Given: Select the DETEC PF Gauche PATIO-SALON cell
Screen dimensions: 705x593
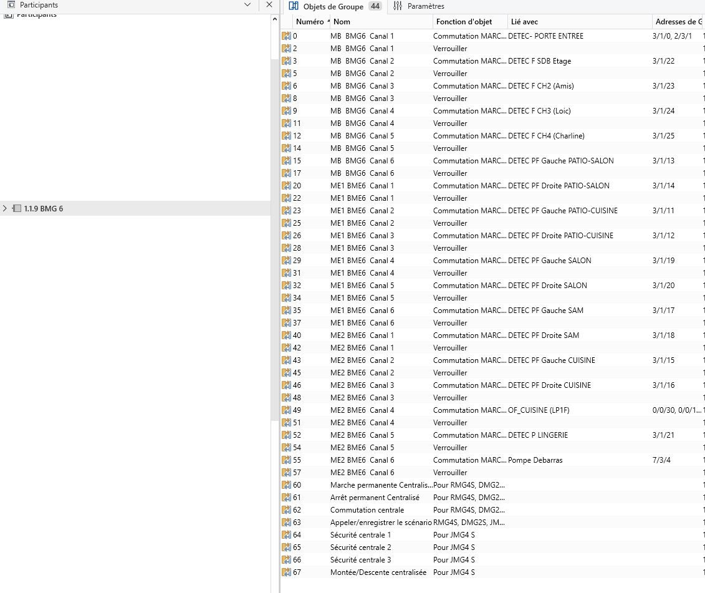Looking at the screenshot, I should 560,161.
